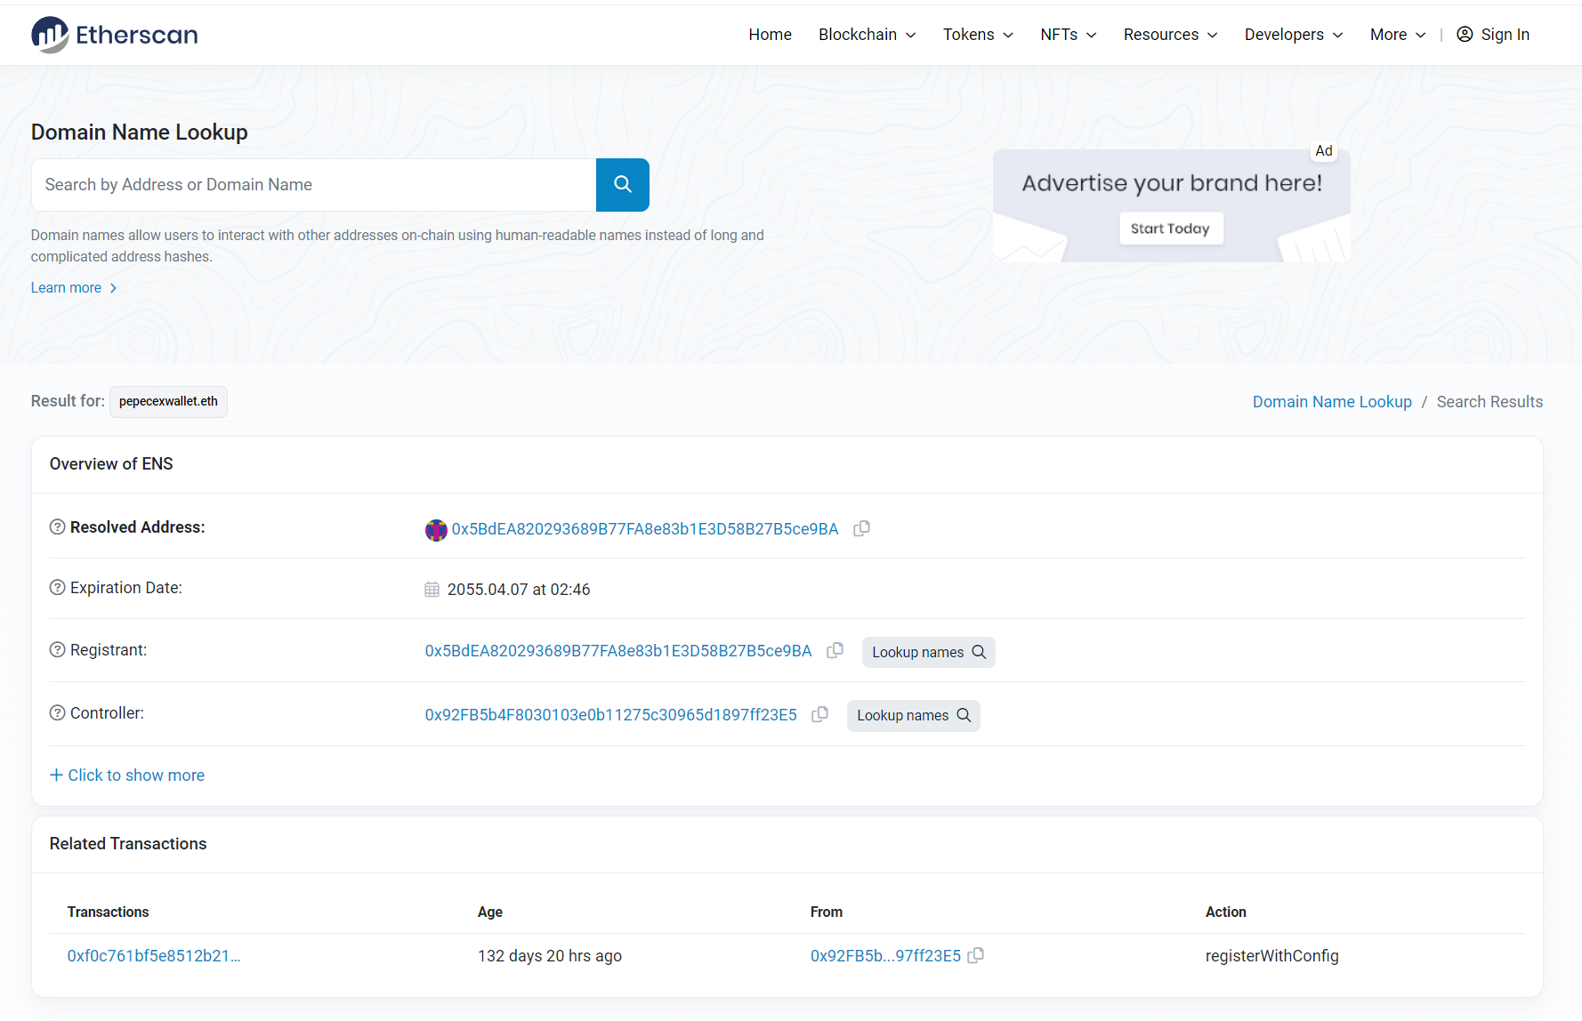Viewport: 1582px width, 1021px height.
Task: Click the Registrant help icon
Action: coord(57,649)
